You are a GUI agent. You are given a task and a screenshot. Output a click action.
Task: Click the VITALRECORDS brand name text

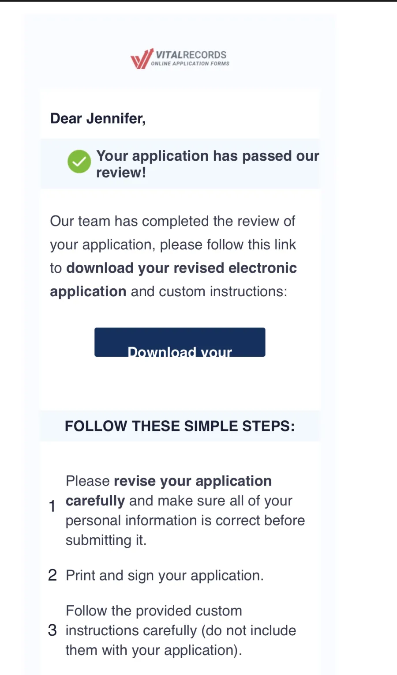tap(191, 55)
